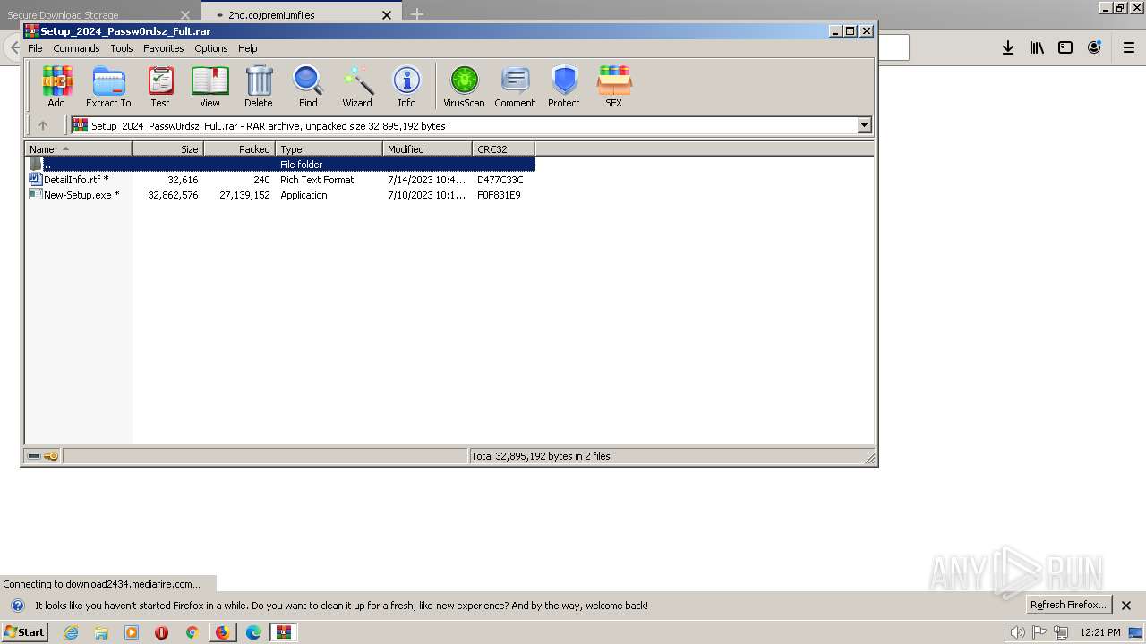
Task: Open Firefox account icon
Action: [1094, 47]
